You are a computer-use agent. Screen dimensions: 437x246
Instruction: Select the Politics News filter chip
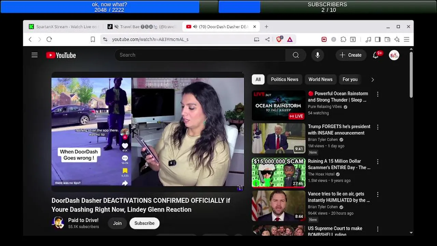click(x=284, y=79)
